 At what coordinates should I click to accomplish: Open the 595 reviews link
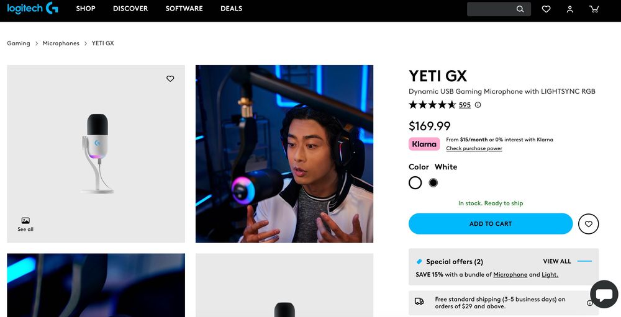pyautogui.click(x=465, y=105)
